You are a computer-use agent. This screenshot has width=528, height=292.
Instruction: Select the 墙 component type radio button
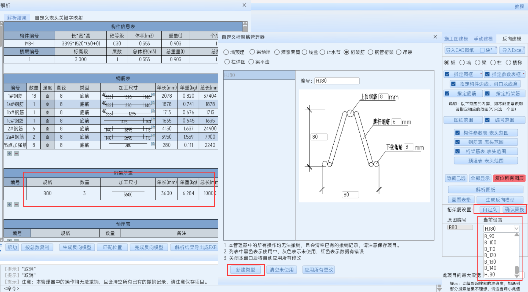point(462,63)
